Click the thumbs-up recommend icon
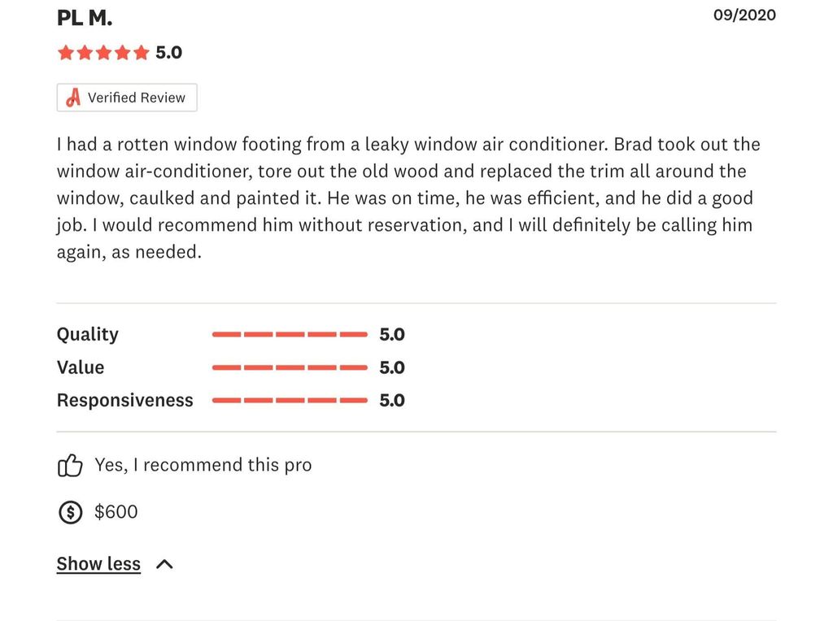 [x=70, y=466]
